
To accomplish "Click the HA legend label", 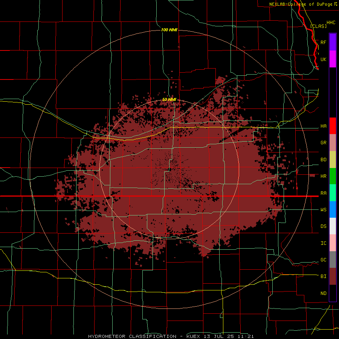I will [x=324, y=126].
